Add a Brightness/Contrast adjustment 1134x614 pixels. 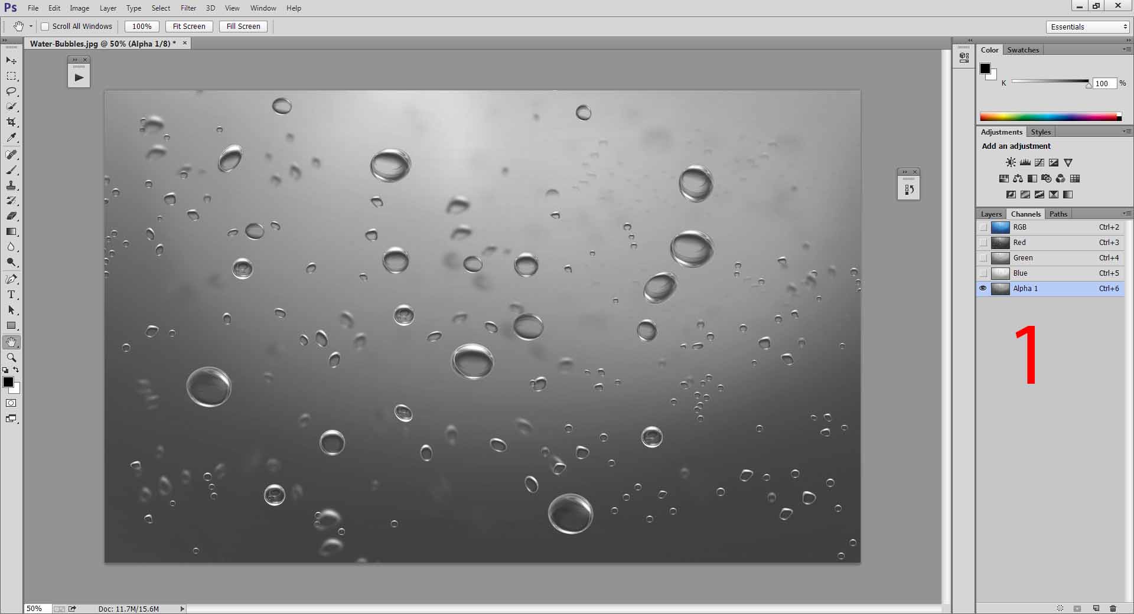[1011, 162]
